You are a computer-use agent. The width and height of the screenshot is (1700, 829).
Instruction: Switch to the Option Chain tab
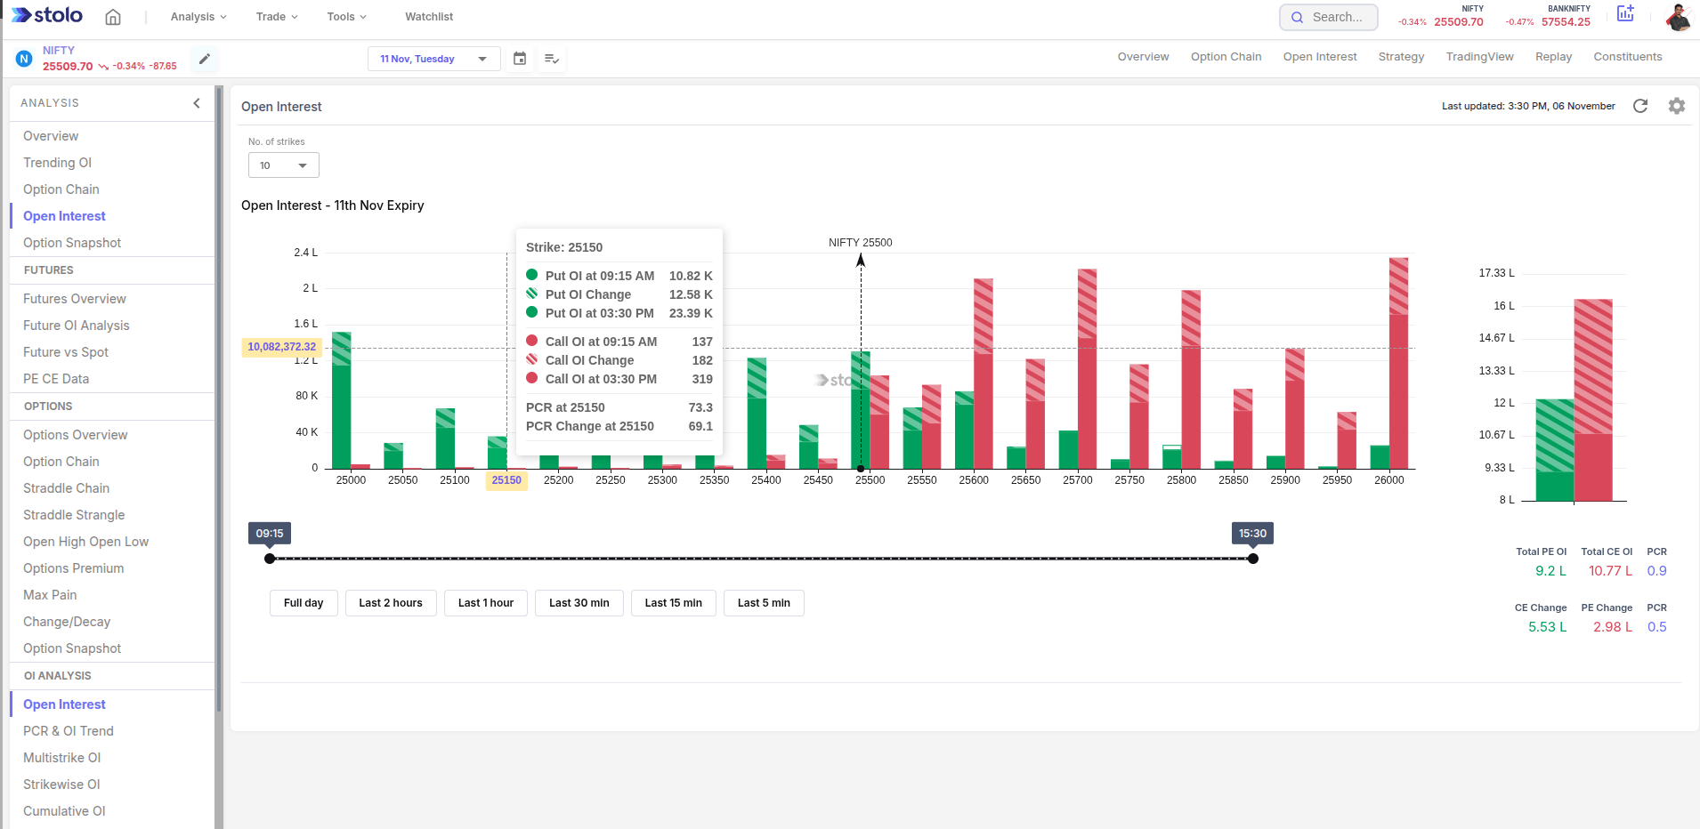click(1226, 57)
